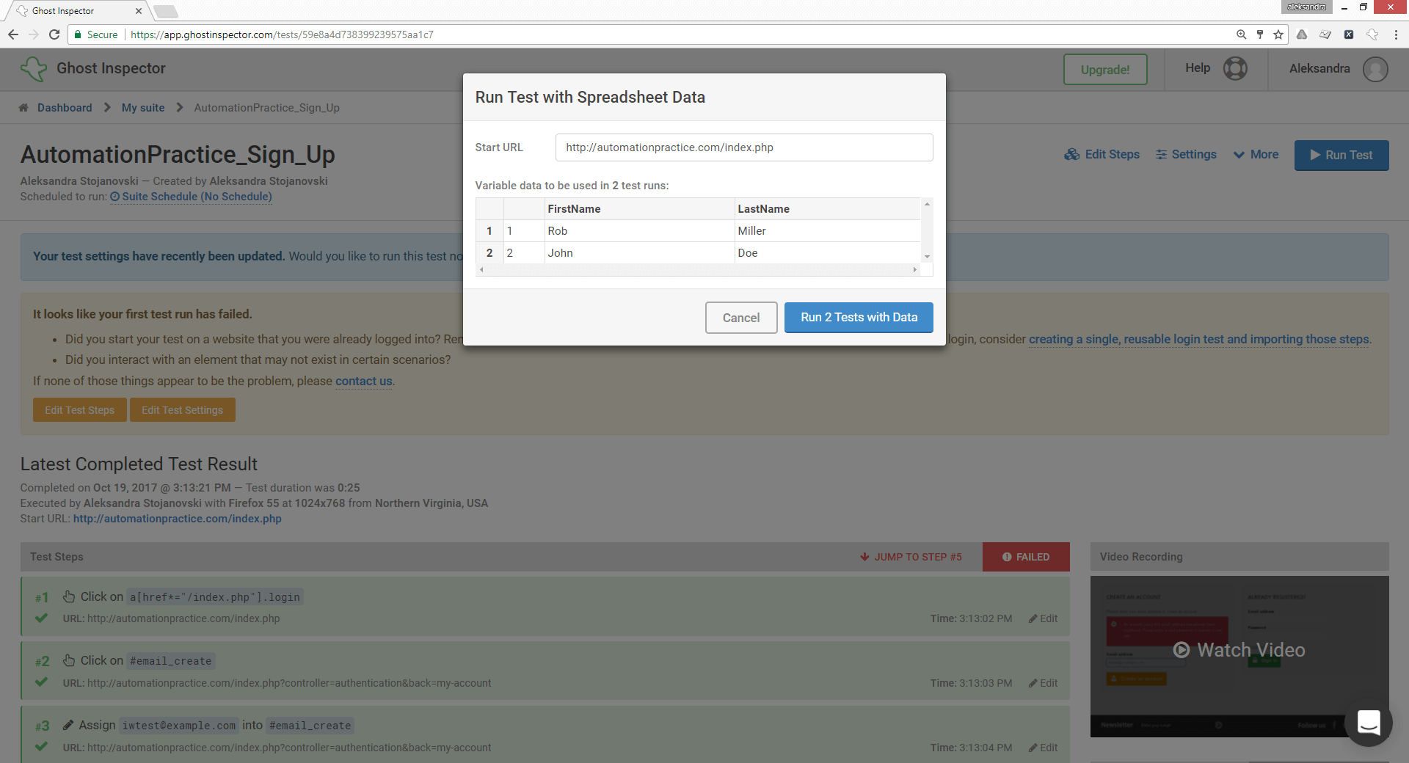Select the cell containing John

coord(639,253)
